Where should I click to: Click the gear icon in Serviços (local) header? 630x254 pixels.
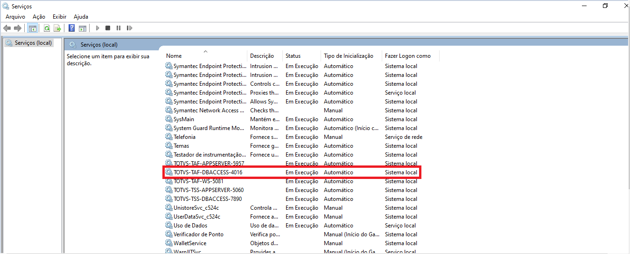point(73,45)
